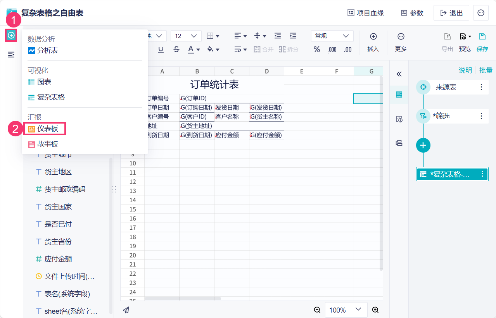This screenshot has width=496, height=318.
Task: Open horizontal alignment dropdown
Action: 241,36
